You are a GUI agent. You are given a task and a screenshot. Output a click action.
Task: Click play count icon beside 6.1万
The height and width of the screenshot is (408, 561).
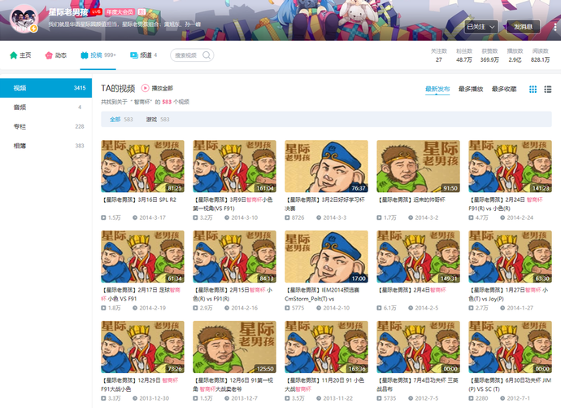coord(379,308)
